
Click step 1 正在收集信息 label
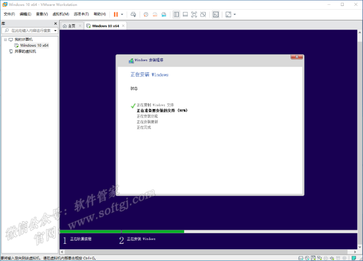coord(81,239)
